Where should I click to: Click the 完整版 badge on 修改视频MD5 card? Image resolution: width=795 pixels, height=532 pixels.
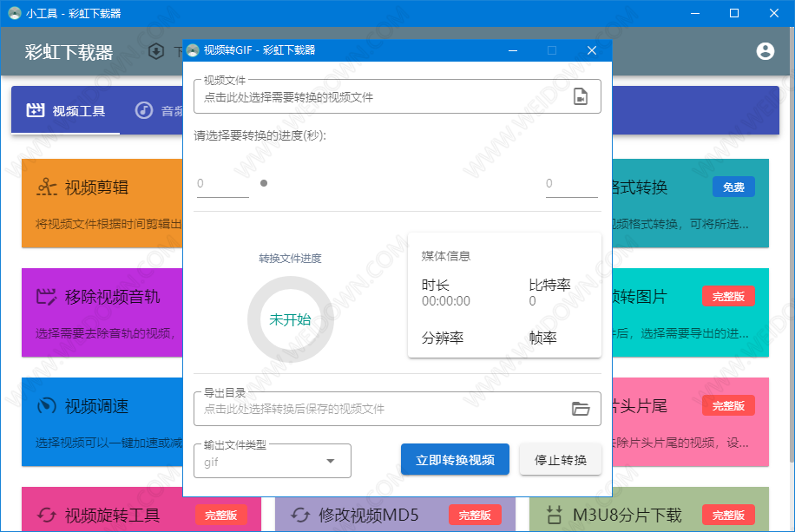pos(475,516)
